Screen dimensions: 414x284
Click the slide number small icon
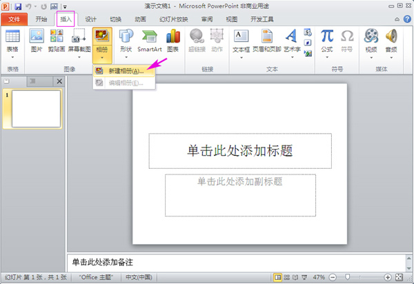[308, 43]
